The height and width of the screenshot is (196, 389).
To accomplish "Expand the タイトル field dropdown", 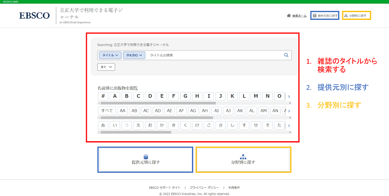I will pos(110,55).
